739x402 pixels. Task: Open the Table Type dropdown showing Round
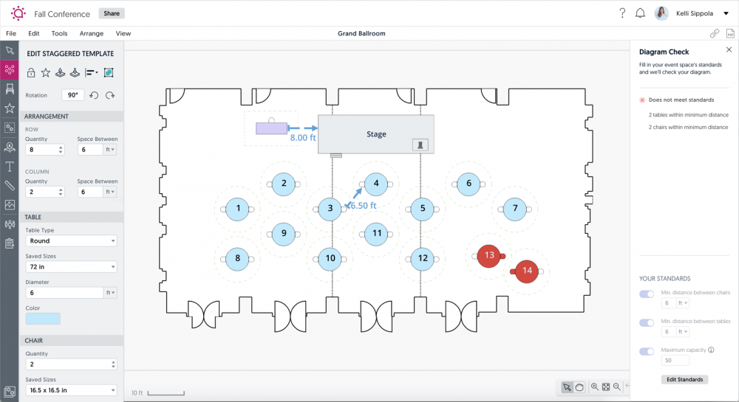click(71, 240)
